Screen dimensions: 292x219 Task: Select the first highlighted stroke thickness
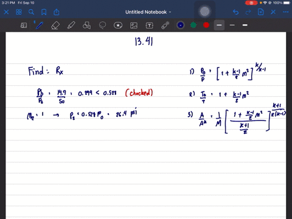click(219, 25)
